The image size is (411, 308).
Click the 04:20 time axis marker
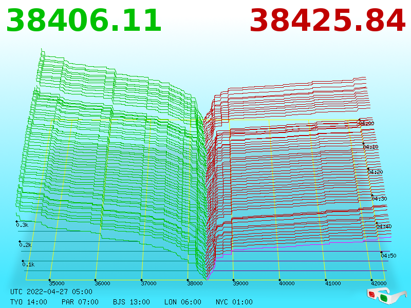click(375, 172)
